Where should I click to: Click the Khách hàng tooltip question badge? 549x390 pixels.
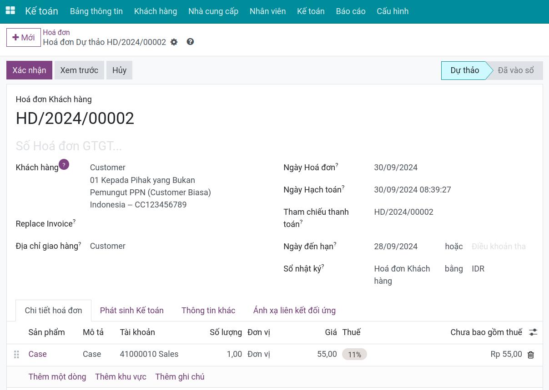click(64, 165)
